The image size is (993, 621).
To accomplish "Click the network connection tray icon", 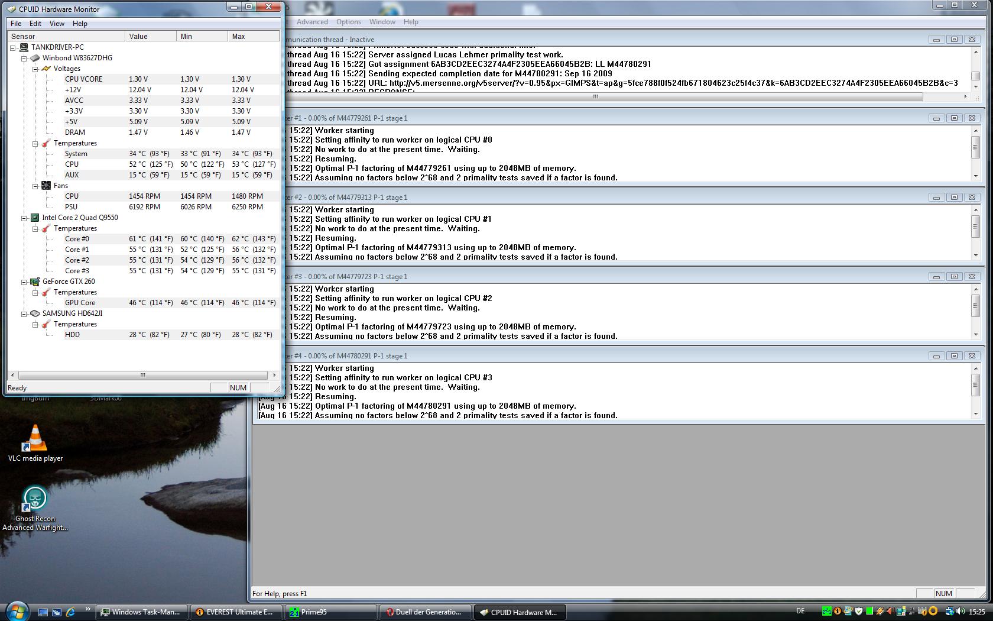I will (x=949, y=612).
